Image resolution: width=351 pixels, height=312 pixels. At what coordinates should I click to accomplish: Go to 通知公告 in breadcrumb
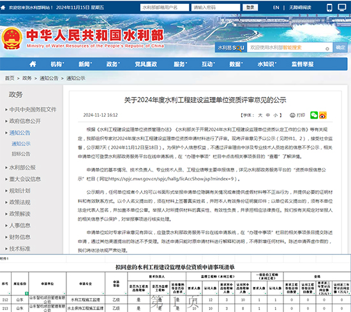coord(49,78)
